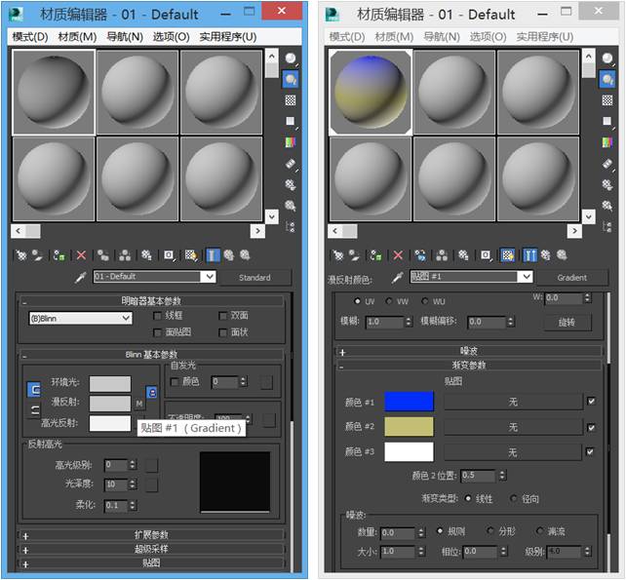
Task: Click red X Reset Map icon in left window
Action: pos(81,255)
